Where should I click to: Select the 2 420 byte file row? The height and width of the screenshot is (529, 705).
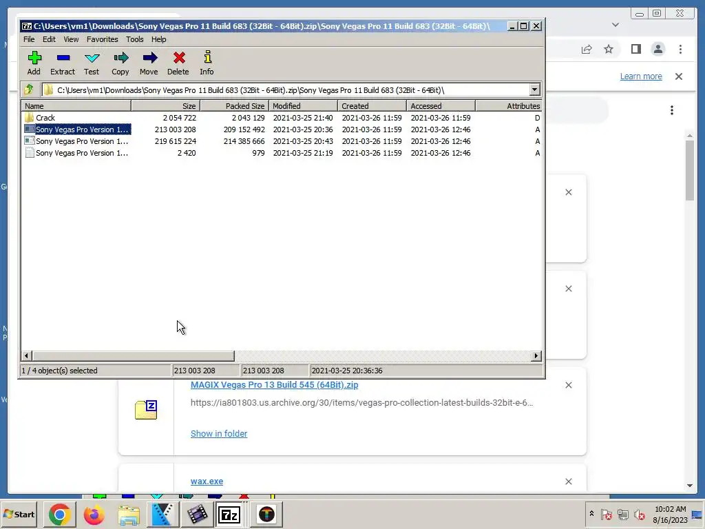(x=282, y=153)
